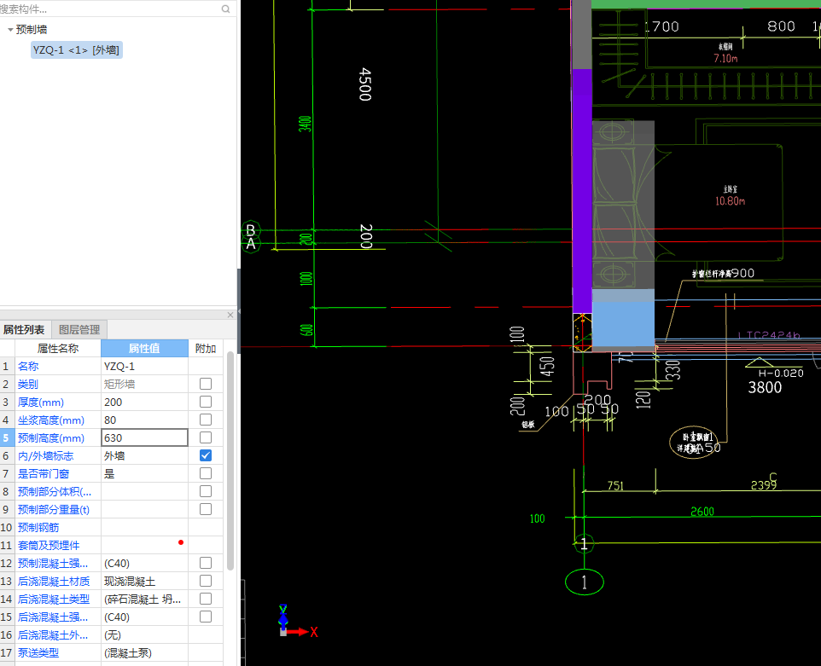The image size is (821, 666).
Task: Click the 附加 column header
Action: (x=206, y=349)
